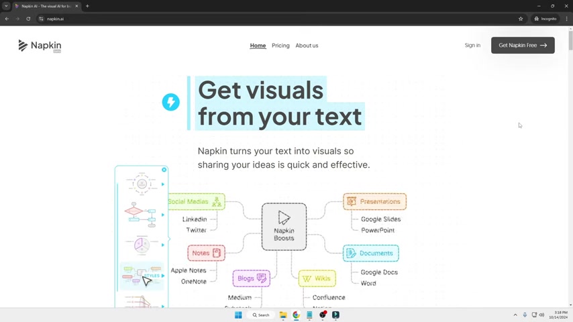The height and width of the screenshot is (322, 573).
Task: Click the PowerPoint text
Action: pos(378,230)
